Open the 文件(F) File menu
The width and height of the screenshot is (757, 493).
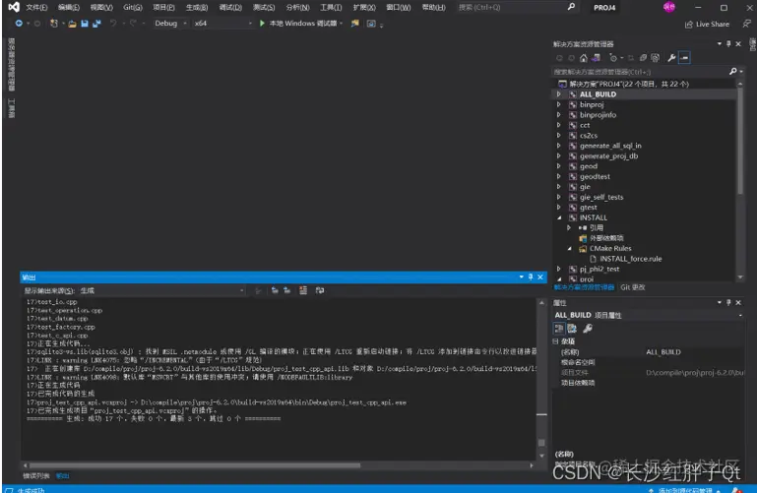coord(36,7)
